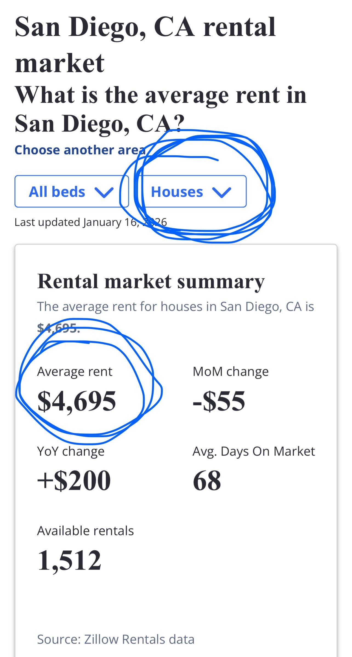Click the Last updated January 16 text
This screenshot has width=352, height=657.
point(91,222)
